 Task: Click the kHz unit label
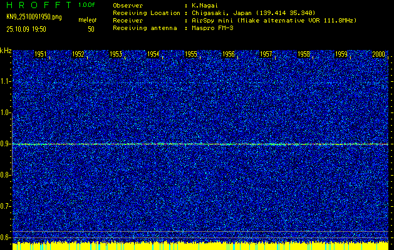coord(6,50)
